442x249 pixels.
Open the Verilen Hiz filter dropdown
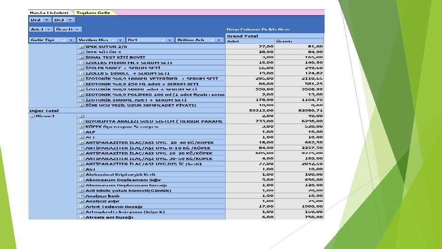(120, 40)
